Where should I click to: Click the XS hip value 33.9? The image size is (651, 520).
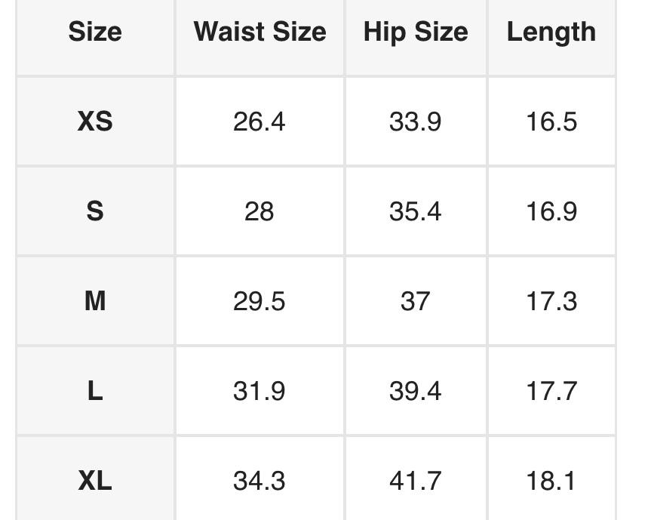coord(416,121)
